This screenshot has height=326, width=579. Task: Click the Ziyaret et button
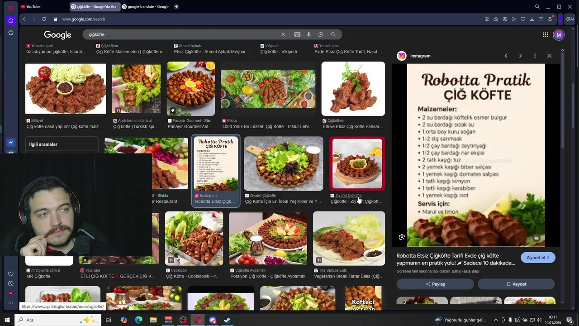tap(538, 258)
